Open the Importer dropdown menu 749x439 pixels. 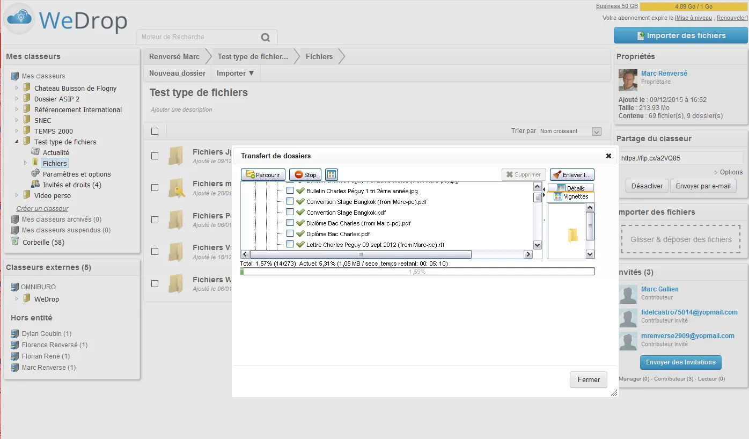(x=236, y=73)
